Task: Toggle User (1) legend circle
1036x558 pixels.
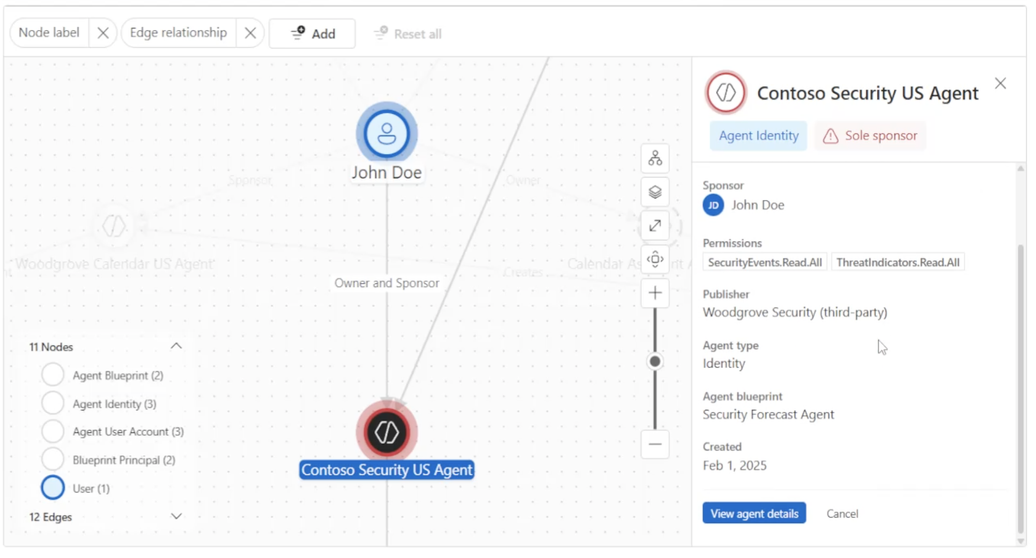Action: 53,488
